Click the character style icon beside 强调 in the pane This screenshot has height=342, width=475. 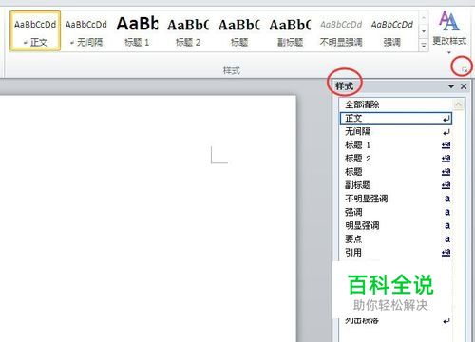point(447,212)
